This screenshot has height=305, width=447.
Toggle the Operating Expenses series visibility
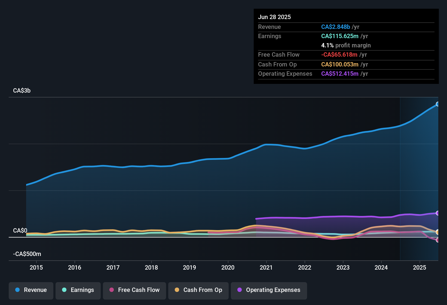(x=269, y=290)
